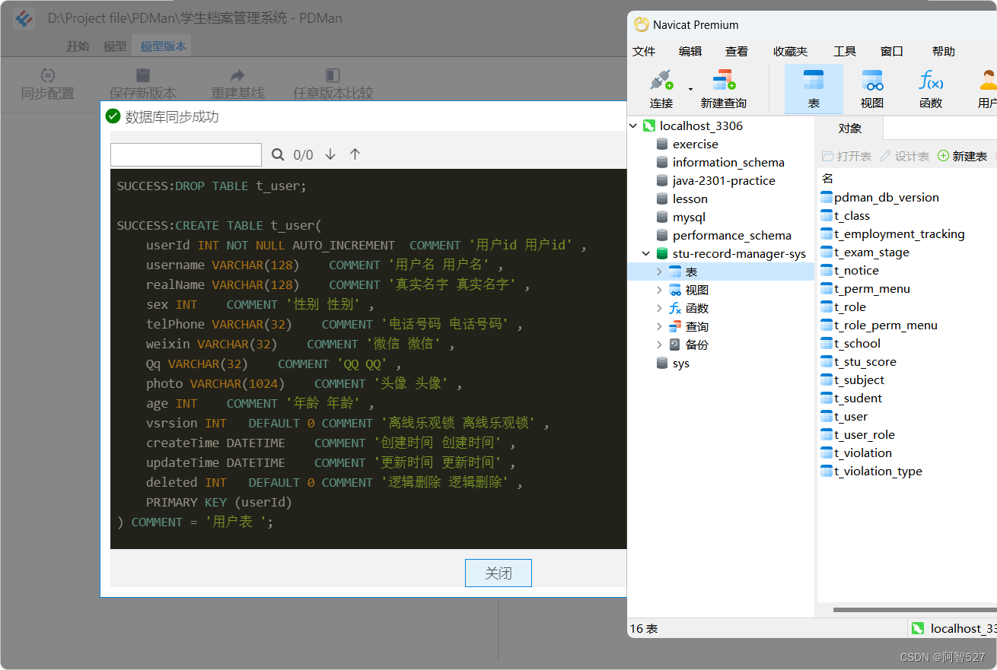Open the 窗口 menu in Navicat

click(x=891, y=51)
